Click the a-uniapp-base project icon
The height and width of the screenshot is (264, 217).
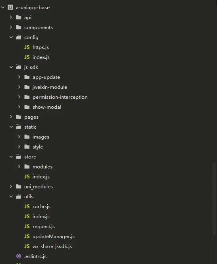pos(10,7)
